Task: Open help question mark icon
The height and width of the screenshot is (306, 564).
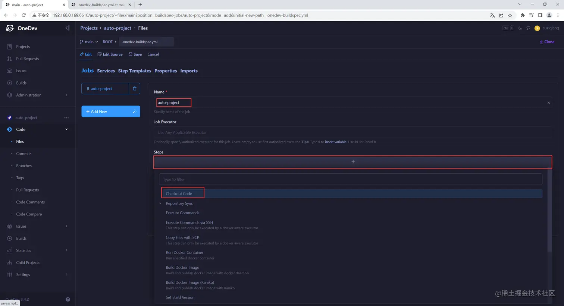Action: point(68,299)
